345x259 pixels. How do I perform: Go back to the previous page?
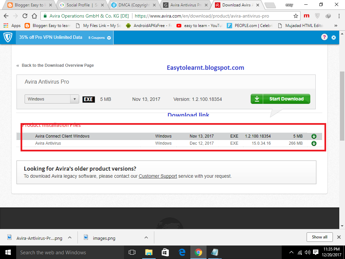coord(6,16)
